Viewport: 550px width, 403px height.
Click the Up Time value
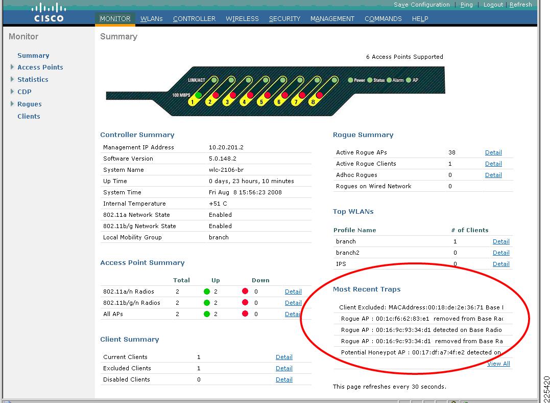pyautogui.click(x=251, y=181)
